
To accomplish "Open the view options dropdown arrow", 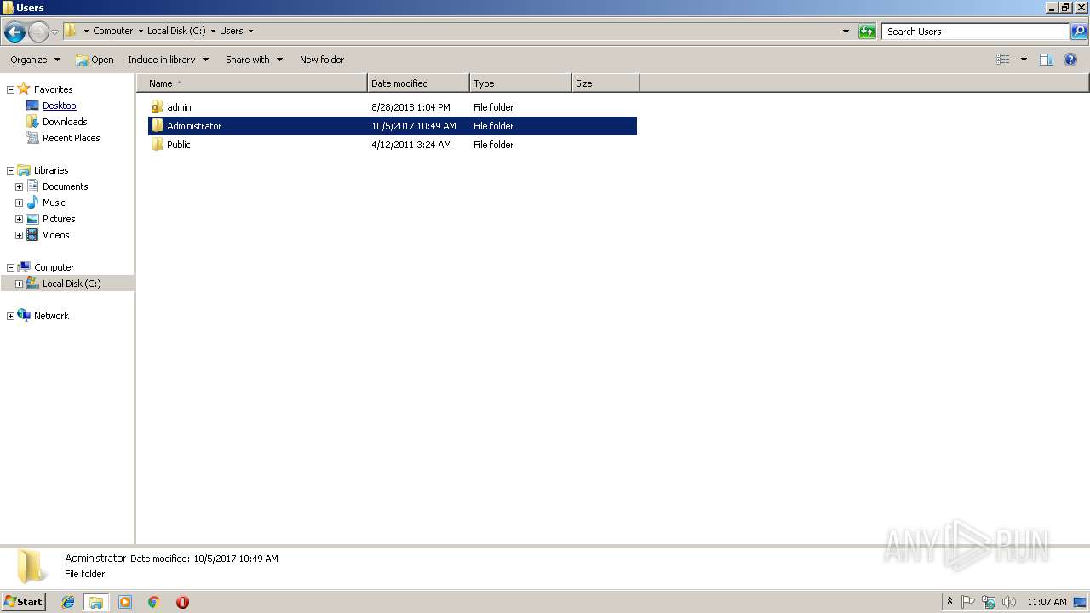I will click(1024, 60).
